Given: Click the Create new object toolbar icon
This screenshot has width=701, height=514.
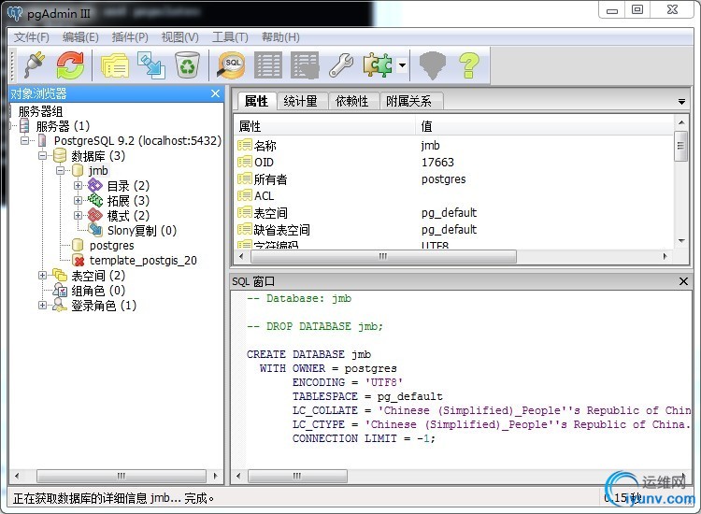Looking at the screenshot, I should coord(151,64).
